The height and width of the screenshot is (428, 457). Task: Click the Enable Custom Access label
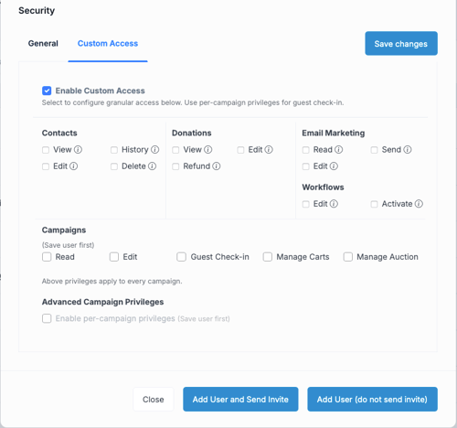click(x=100, y=91)
